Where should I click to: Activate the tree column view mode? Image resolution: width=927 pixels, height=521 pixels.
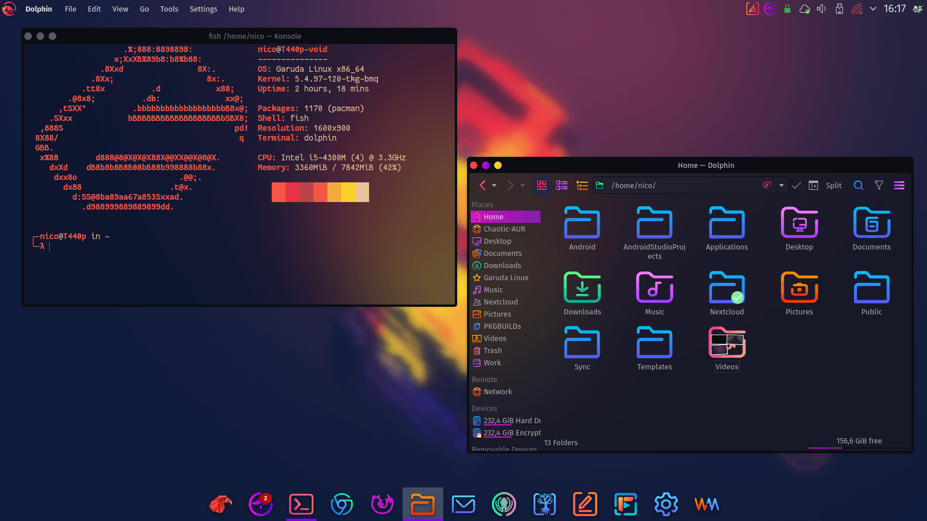pos(582,186)
